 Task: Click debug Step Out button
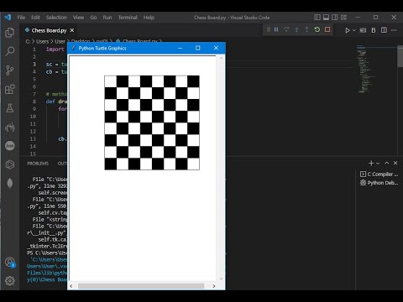click(x=306, y=29)
